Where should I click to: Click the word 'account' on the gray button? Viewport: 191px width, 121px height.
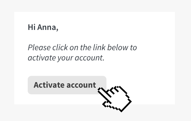(x=81, y=85)
